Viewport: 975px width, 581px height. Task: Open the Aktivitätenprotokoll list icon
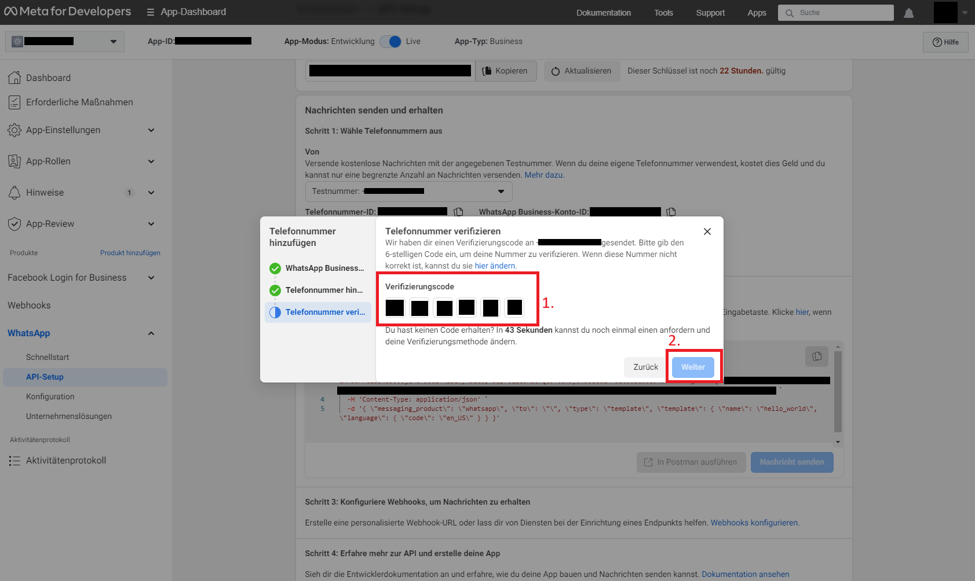[14, 461]
